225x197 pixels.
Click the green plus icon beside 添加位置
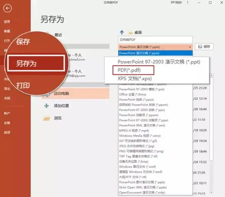[x=47, y=106]
